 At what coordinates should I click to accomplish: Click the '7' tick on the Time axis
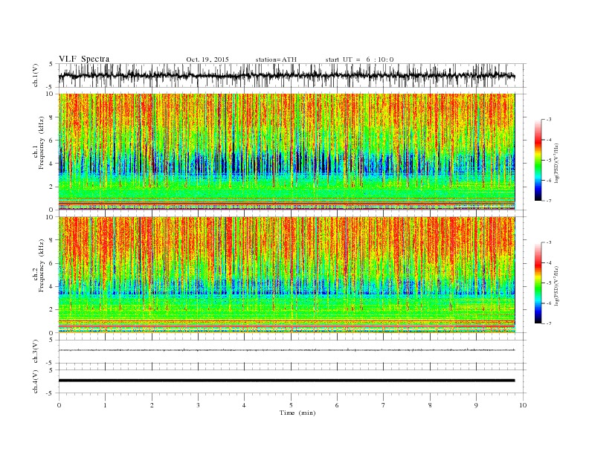[x=384, y=405]
